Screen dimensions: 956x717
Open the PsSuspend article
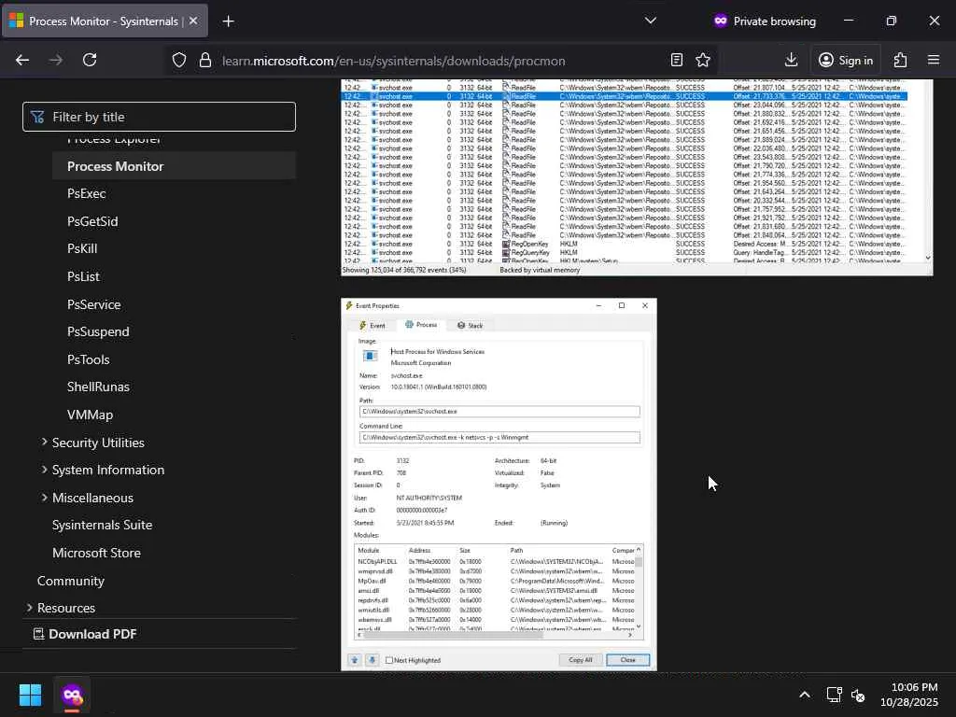(98, 331)
